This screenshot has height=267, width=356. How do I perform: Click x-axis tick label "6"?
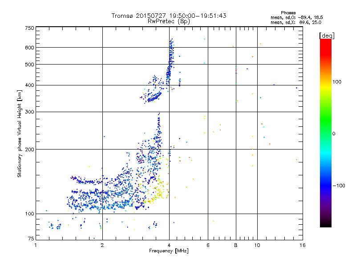(x=208, y=245)
